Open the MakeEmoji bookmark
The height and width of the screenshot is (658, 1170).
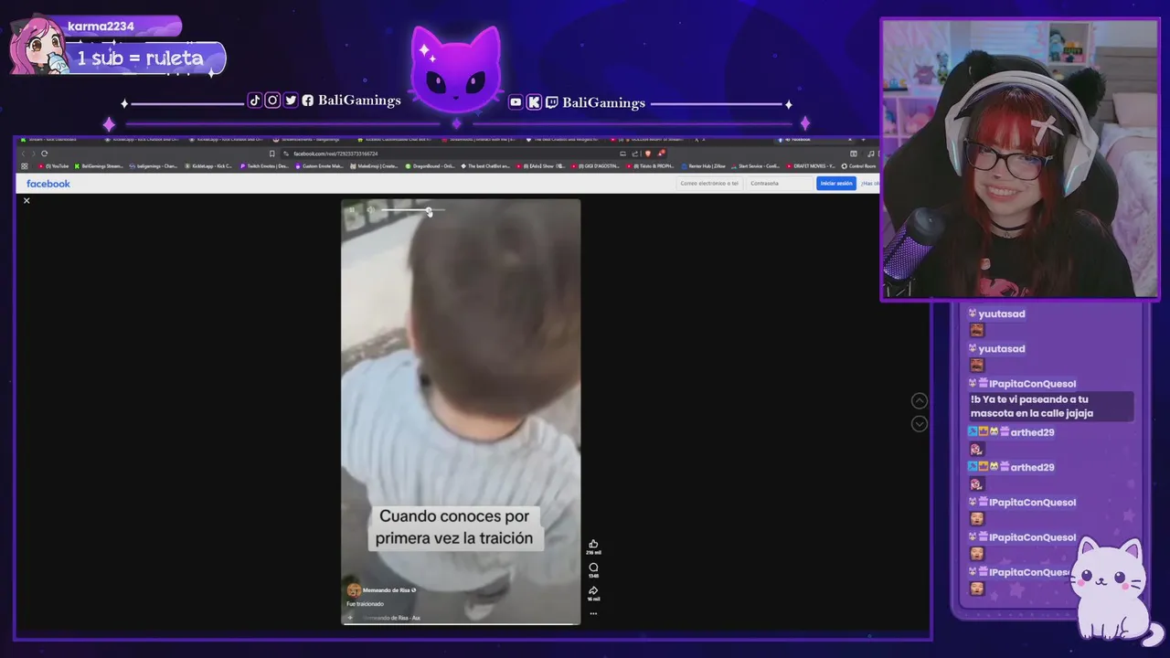(x=375, y=166)
